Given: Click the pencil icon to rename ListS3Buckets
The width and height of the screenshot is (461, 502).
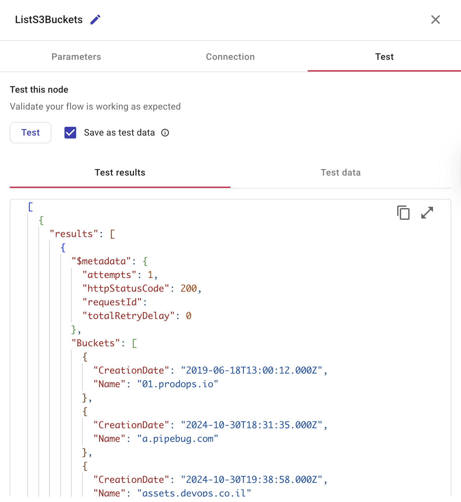Looking at the screenshot, I should (x=95, y=20).
